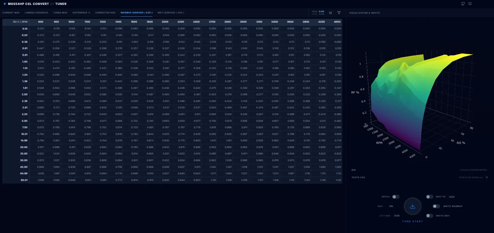494x233 pixels.
Task: Click the cell at row 10.01, column 1400
Action: click(115, 134)
